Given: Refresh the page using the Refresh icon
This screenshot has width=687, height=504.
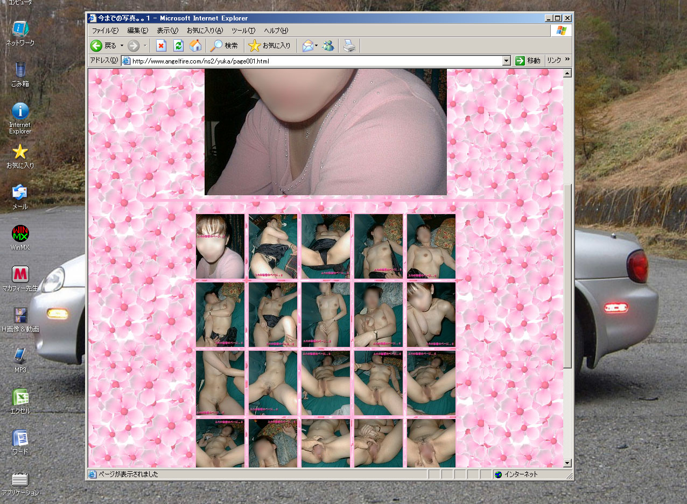Looking at the screenshot, I should click(x=178, y=46).
